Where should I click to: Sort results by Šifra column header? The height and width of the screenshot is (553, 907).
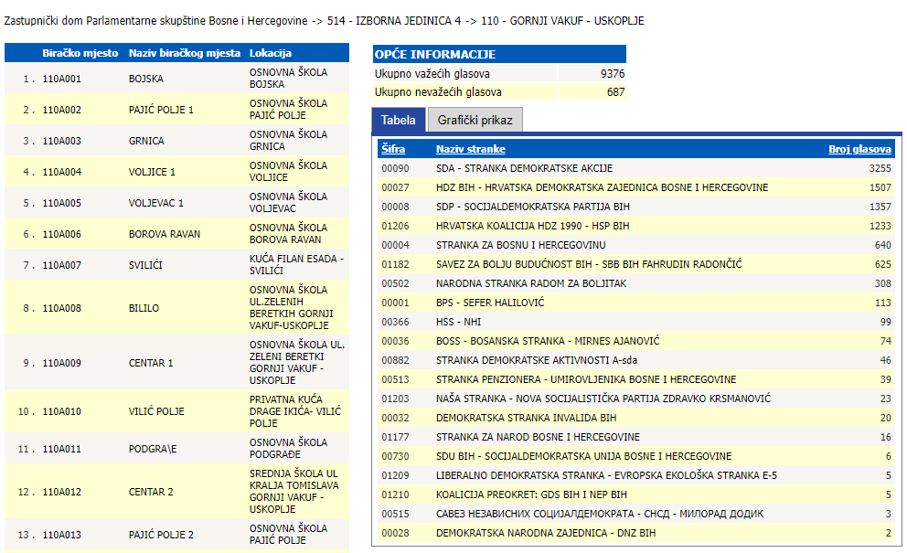(x=393, y=149)
